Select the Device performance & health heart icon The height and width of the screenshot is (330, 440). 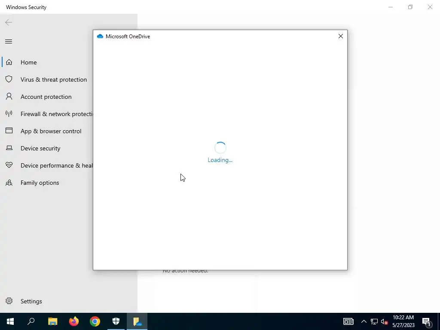[9, 165]
